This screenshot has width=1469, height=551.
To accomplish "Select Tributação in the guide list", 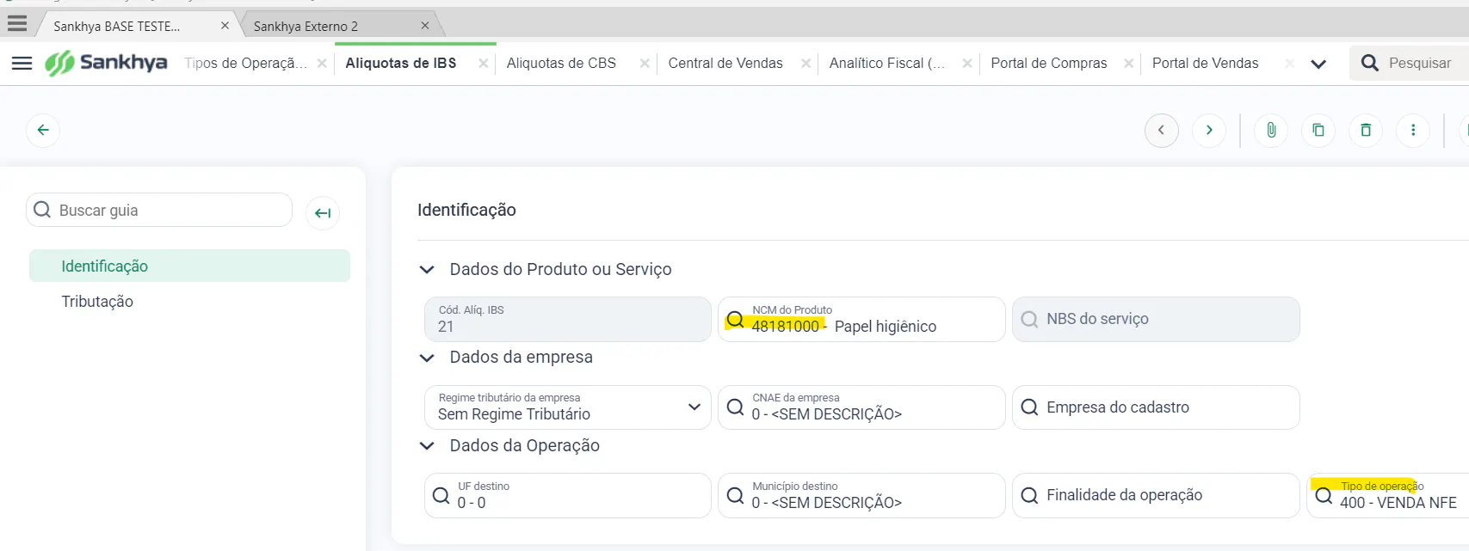I will point(97,302).
